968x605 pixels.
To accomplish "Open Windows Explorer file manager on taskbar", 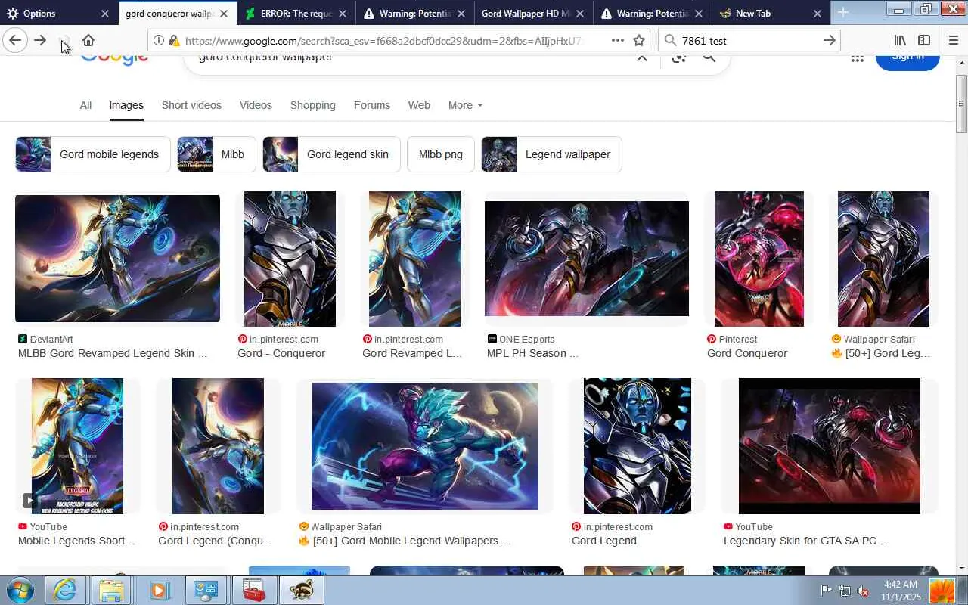I will 111,590.
